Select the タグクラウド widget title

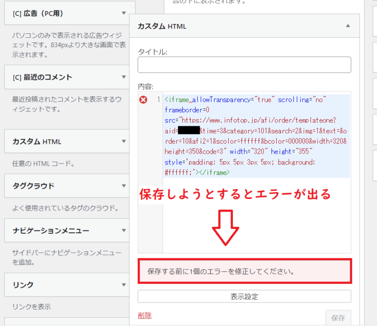(x=33, y=186)
